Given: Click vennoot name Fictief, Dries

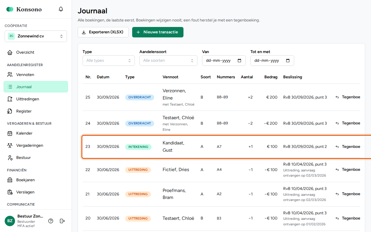Looking at the screenshot, I should pyautogui.click(x=176, y=170).
